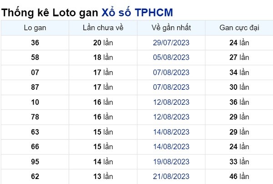The image size is (273, 184).
Task: Click the "Lần chưa về" column header
Action: (103, 28)
